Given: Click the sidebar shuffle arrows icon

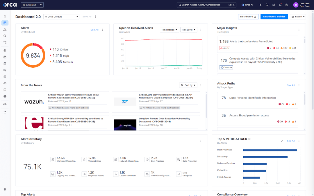Looking at the screenshot, I should (5, 112).
